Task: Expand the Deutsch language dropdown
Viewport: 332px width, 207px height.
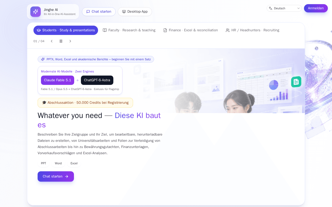Action: pyautogui.click(x=284, y=8)
